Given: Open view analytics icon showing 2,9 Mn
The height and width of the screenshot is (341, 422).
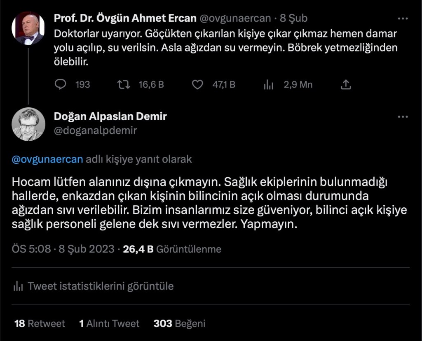Looking at the screenshot, I should coord(269,85).
